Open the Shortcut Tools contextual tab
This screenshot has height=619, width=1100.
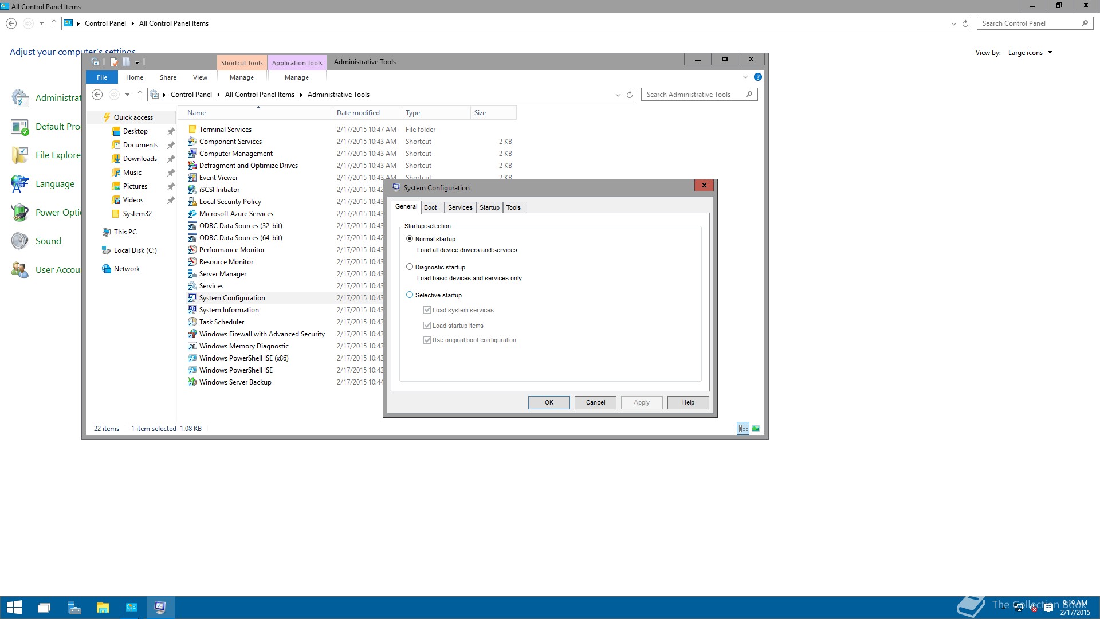[x=242, y=63]
